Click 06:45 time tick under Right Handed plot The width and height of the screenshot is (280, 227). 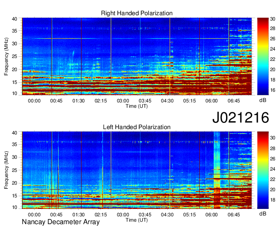tap(234, 101)
